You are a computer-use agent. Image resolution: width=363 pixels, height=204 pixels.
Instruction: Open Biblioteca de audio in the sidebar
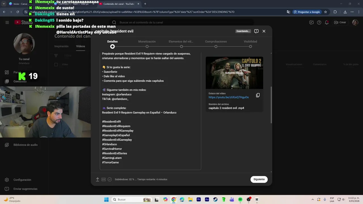(26, 145)
